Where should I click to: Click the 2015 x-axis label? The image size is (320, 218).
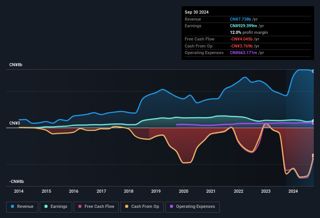[46, 191]
